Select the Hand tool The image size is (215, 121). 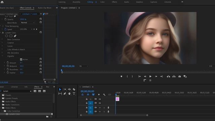pyautogui.click(x=70, y=94)
